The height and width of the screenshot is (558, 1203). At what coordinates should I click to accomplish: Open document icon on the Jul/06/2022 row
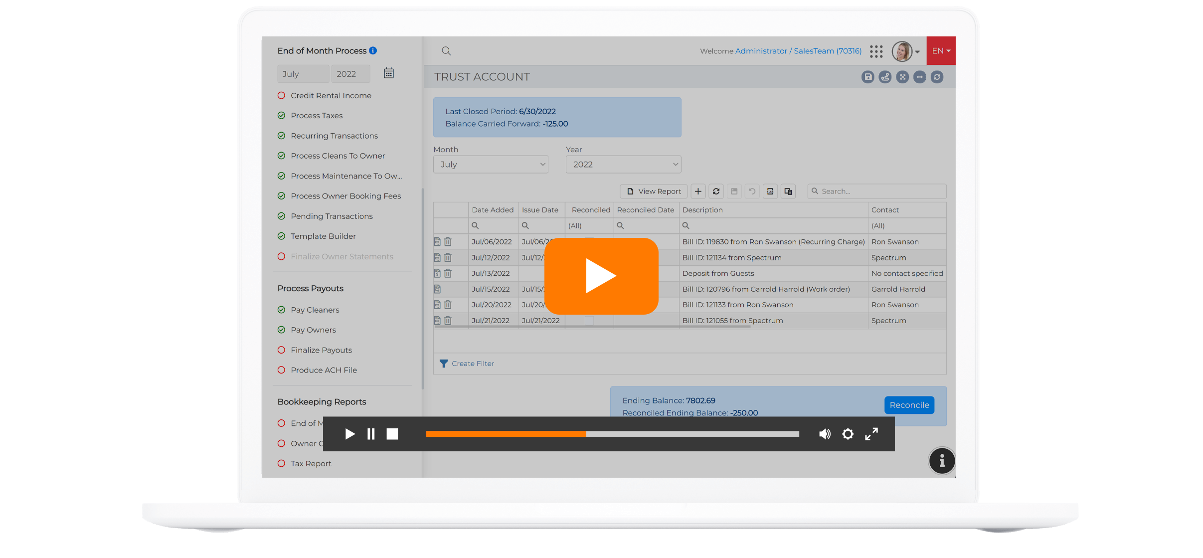pyautogui.click(x=437, y=242)
